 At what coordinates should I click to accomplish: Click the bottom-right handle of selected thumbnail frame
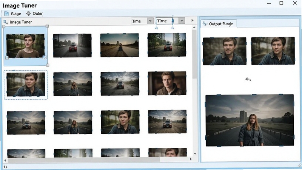[x=48, y=65]
